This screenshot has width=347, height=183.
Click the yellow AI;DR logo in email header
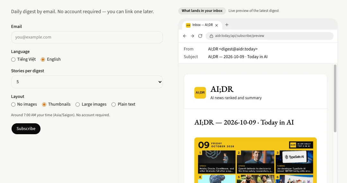pos(200,92)
